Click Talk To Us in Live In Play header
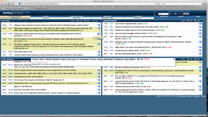The height and width of the screenshot is (117, 208). (x=95, y=21)
